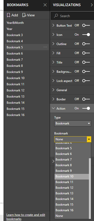Choose None at bottom of dropdown list
94x221 pixels.
pos(72,216)
